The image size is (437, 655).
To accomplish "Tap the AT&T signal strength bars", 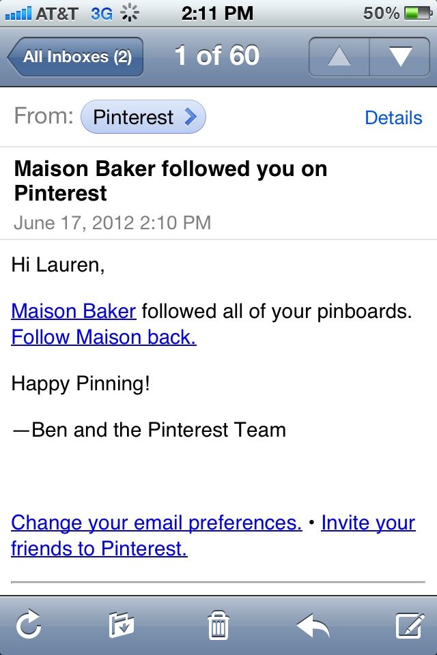I will (x=18, y=14).
